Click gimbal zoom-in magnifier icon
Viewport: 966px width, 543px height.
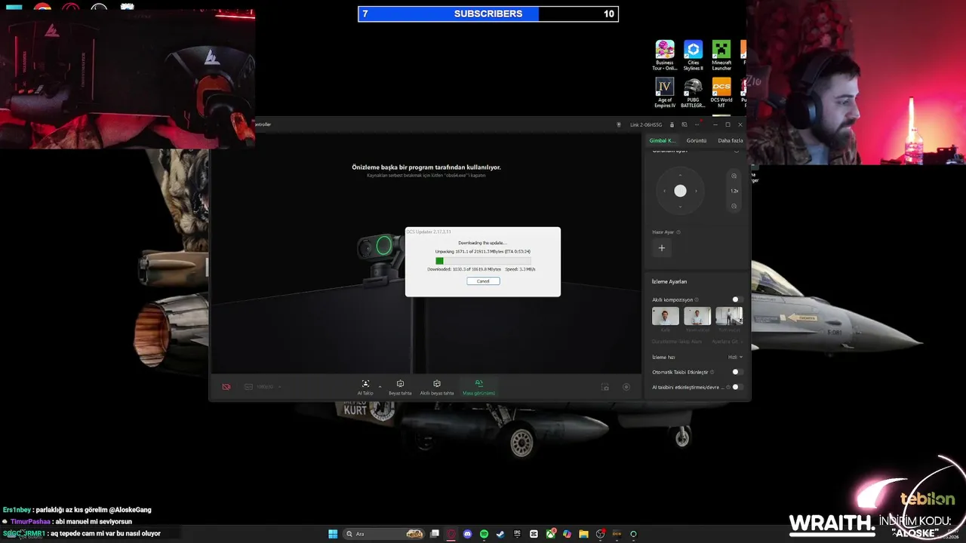point(734,176)
